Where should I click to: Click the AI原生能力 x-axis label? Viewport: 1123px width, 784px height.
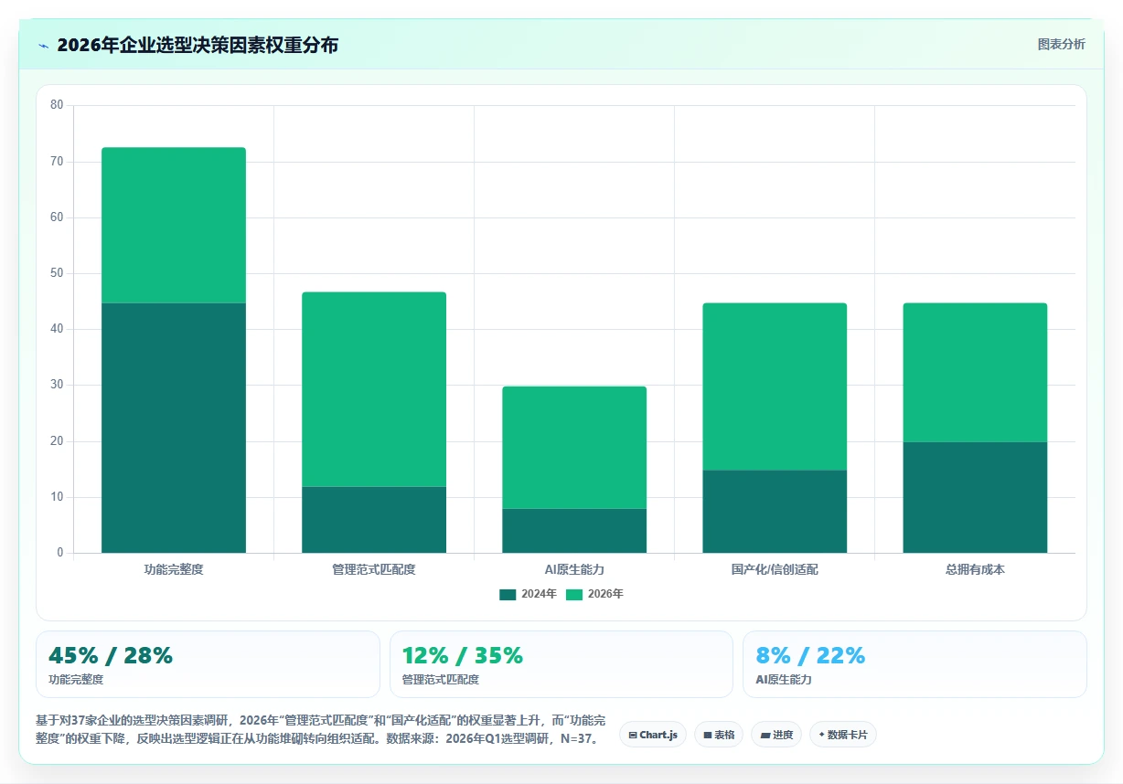574,569
